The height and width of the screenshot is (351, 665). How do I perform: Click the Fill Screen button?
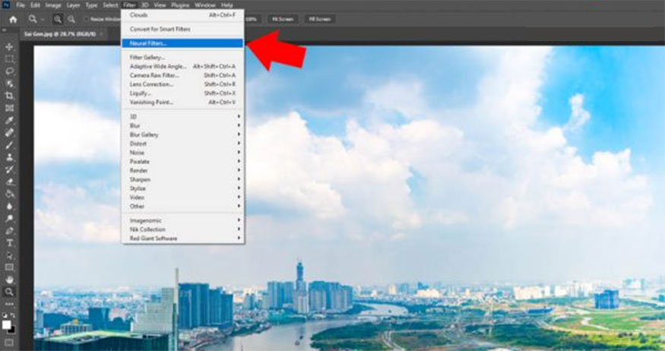click(x=320, y=19)
